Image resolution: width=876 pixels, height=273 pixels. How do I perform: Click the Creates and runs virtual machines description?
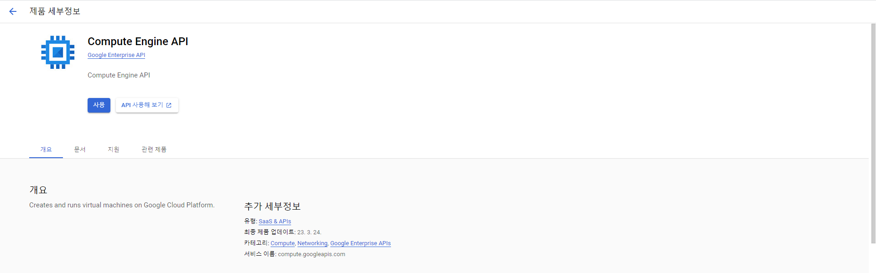122,205
